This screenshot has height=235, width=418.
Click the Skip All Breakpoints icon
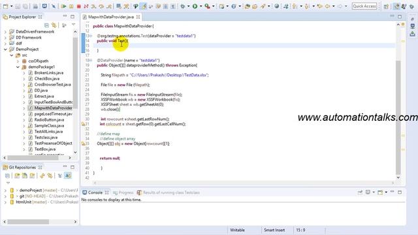54,6
